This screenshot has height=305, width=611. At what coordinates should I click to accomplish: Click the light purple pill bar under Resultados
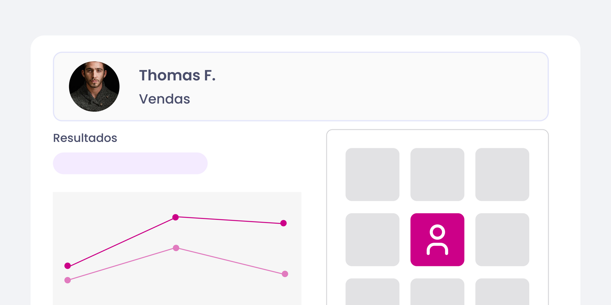click(x=130, y=163)
